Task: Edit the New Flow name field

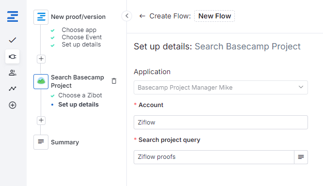Action: (215, 16)
